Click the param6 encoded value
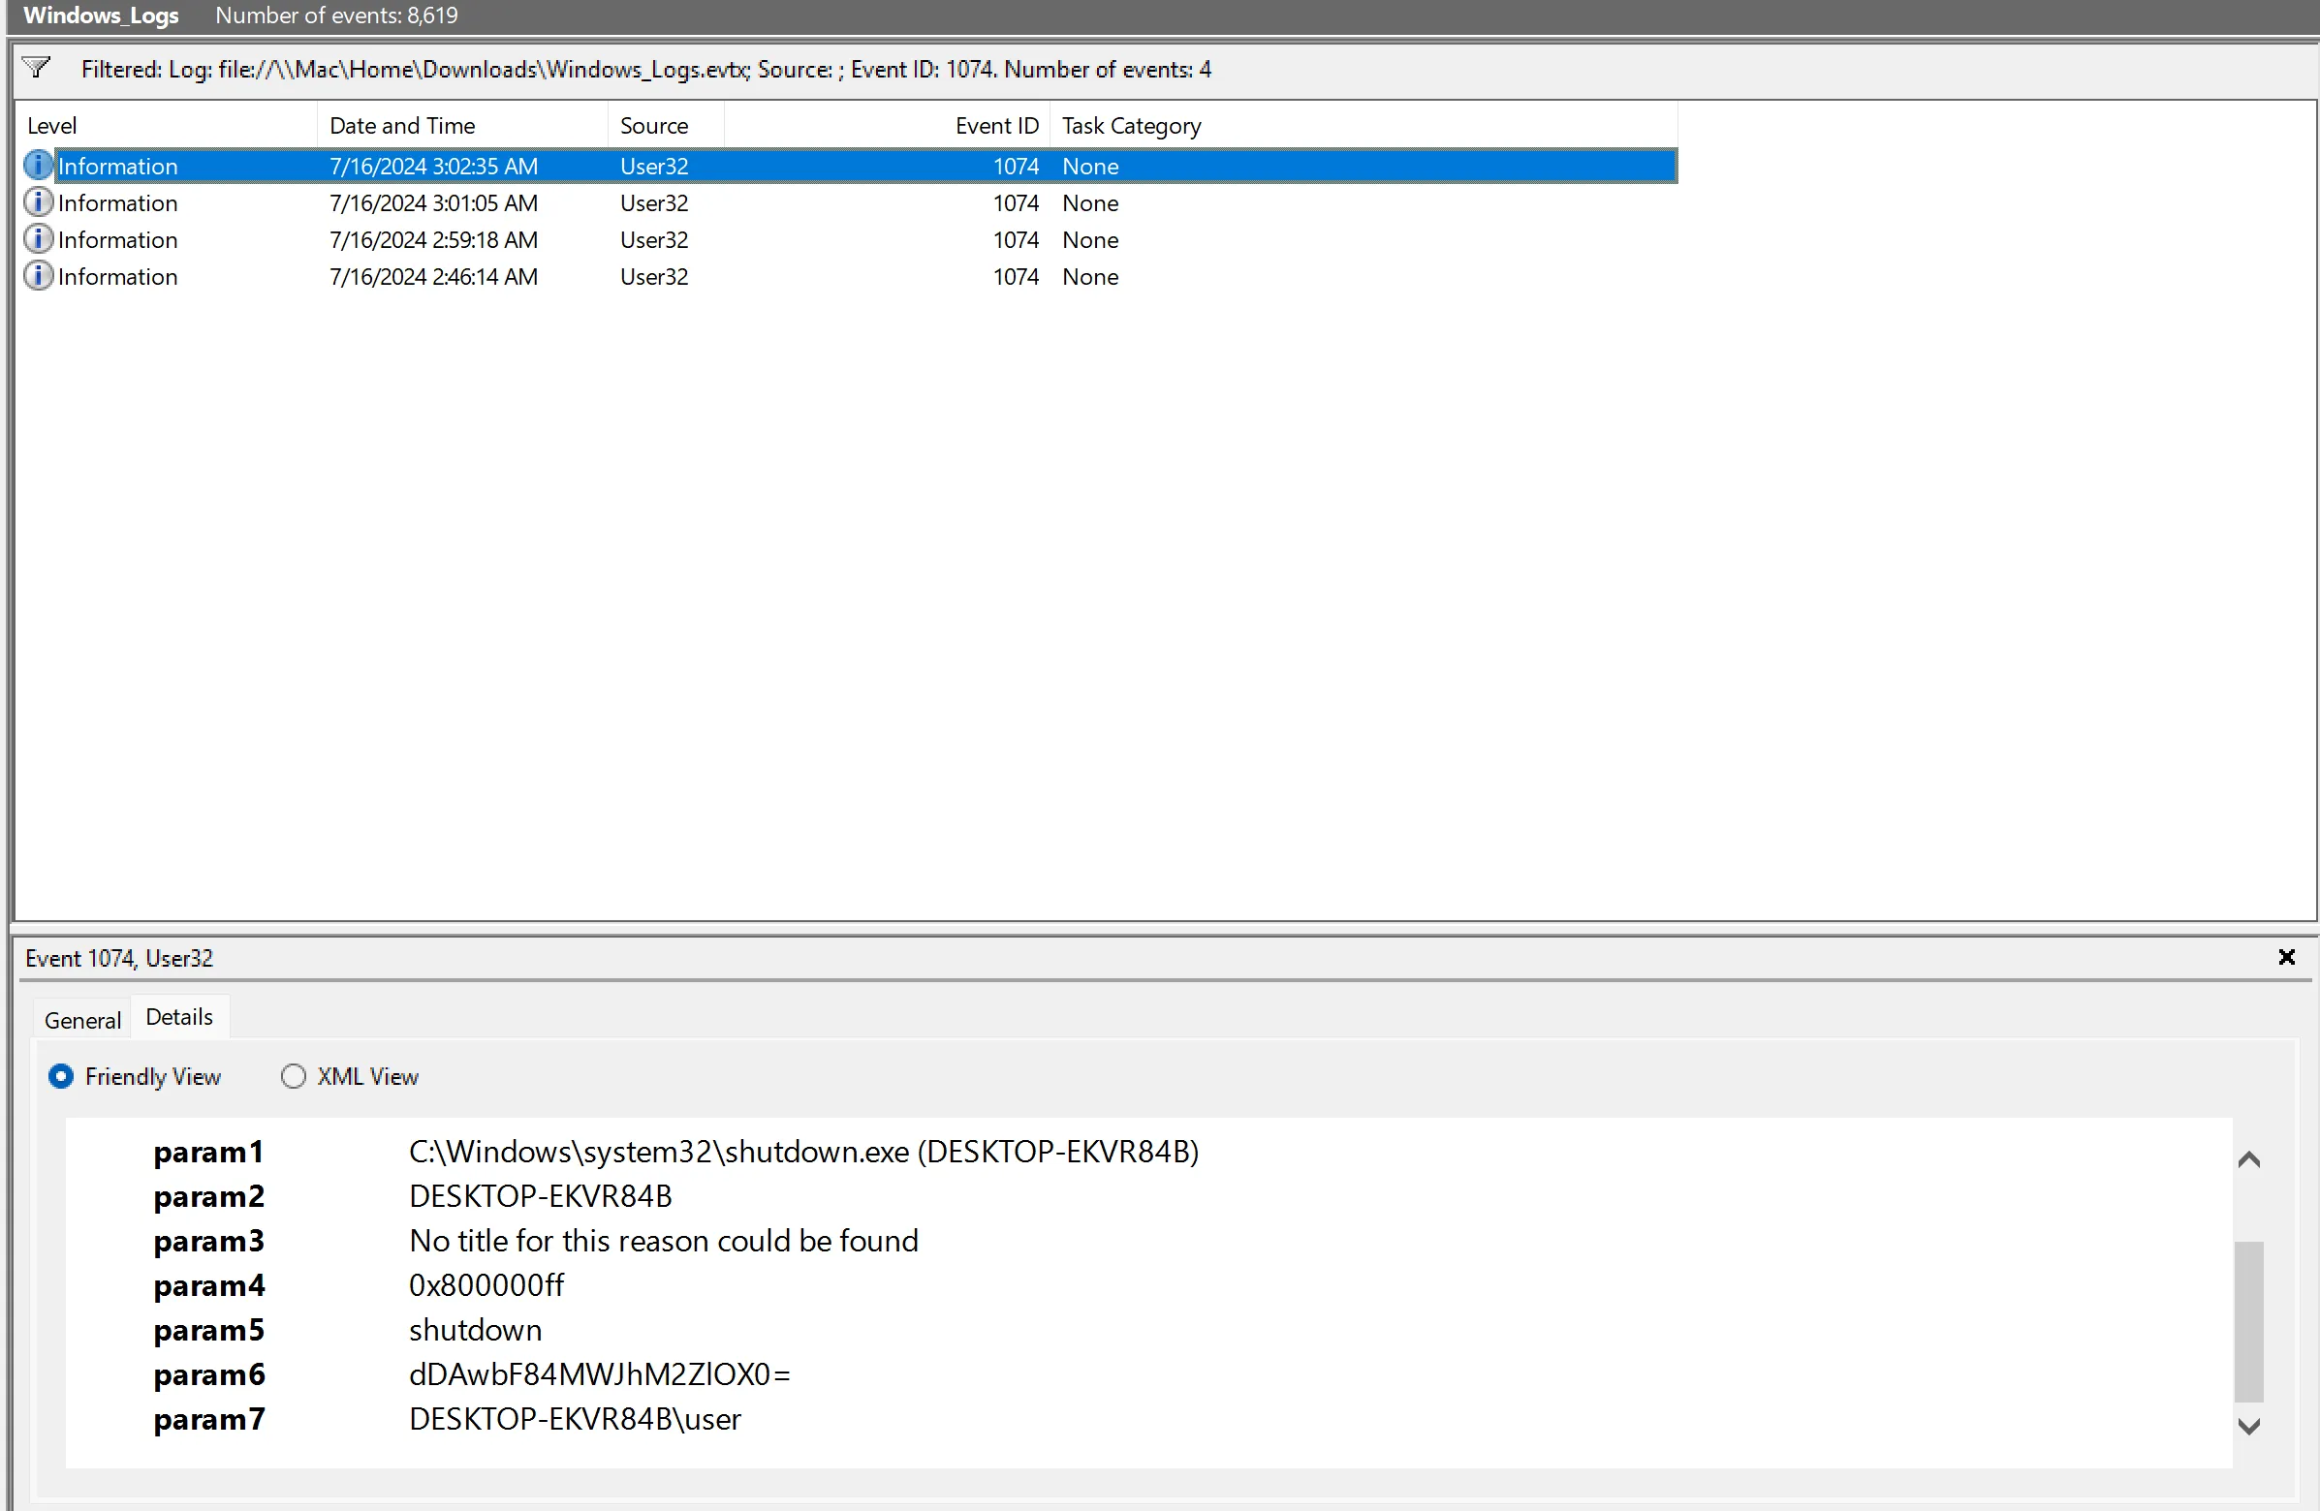The height and width of the screenshot is (1511, 2320). click(x=600, y=1374)
